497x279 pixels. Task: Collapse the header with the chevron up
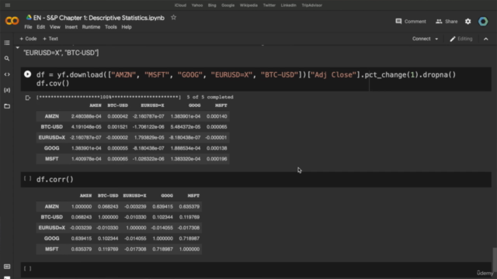tap(486, 39)
